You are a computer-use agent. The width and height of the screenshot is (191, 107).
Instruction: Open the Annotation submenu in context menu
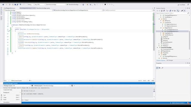(11, 102)
